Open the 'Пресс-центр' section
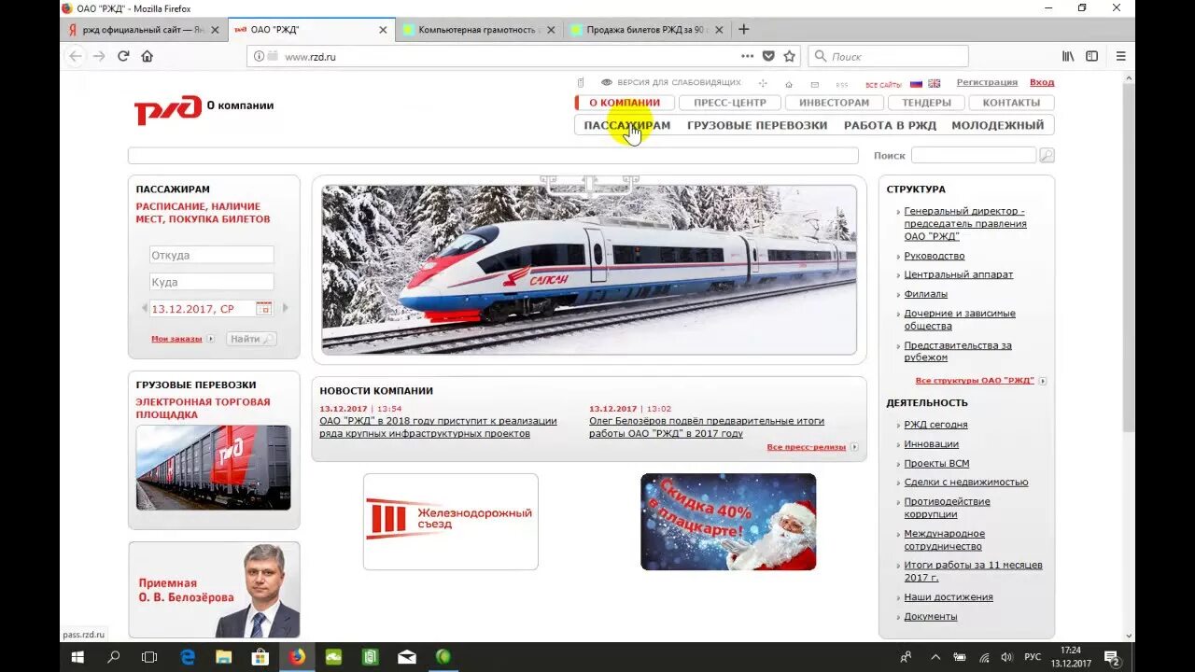This screenshot has width=1195, height=672. pos(729,103)
